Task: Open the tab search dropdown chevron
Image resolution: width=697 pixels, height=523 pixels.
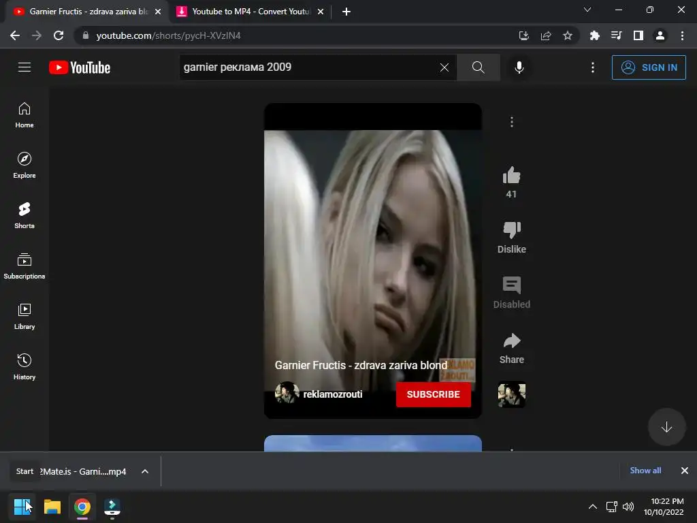Action: coord(587,10)
